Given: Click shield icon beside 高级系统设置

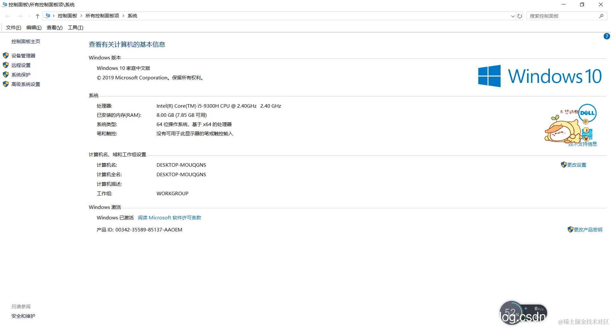Looking at the screenshot, I should click(6, 84).
